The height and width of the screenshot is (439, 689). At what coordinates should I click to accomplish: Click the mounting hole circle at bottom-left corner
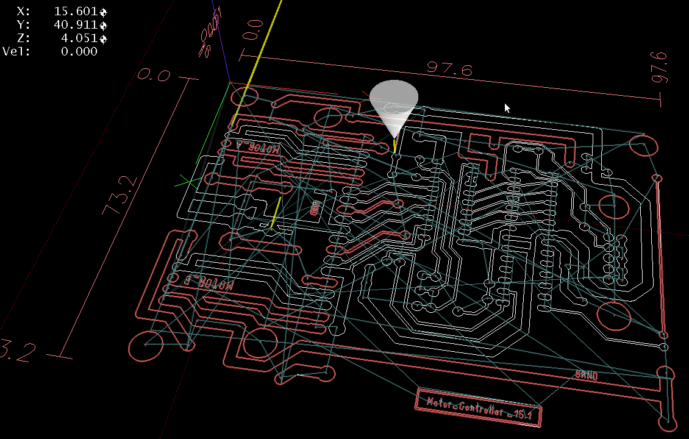pos(145,346)
